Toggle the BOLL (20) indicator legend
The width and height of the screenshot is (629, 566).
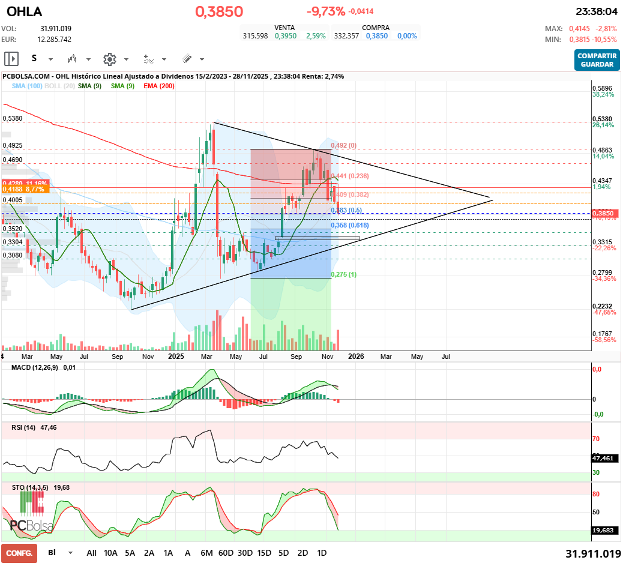59,86
